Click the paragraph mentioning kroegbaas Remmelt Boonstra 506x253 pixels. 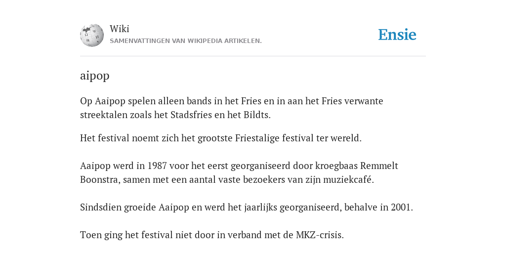tap(239, 172)
